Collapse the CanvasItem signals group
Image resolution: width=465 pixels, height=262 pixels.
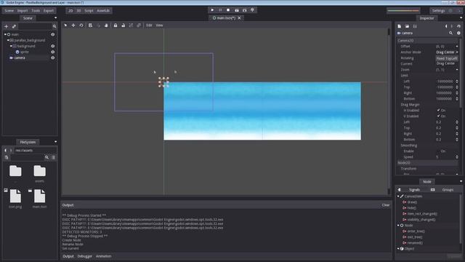[x=398, y=196]
